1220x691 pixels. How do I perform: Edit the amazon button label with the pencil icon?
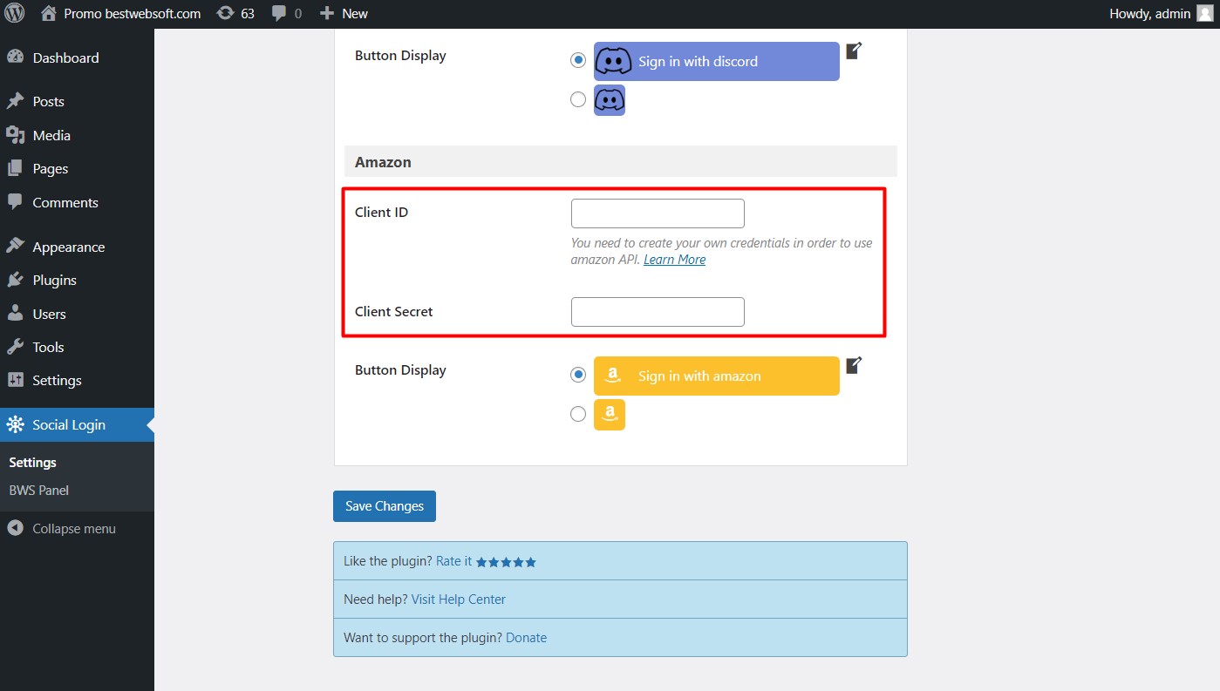click(854, 365)
